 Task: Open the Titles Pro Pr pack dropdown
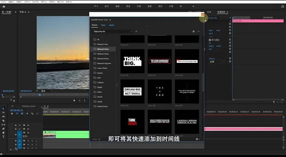click(x=113, y=31)
